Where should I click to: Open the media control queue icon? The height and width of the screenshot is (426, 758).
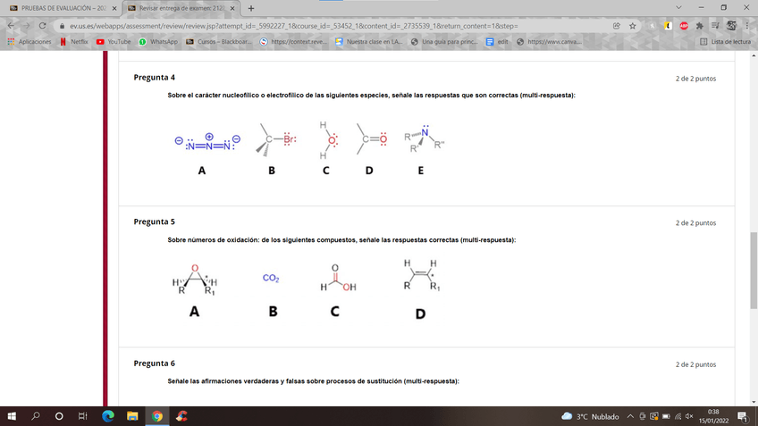[715, 26]
